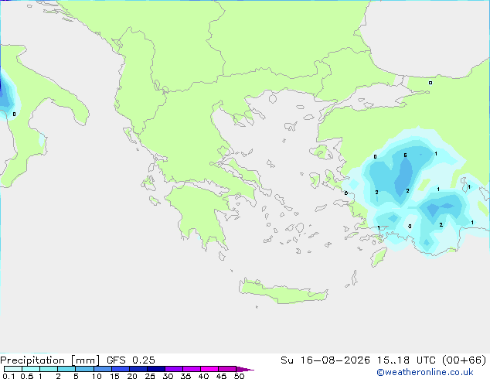The height and width of the screenshot is (379, 490).
Task: Click the "Precipitation [mm]" title text
Action: [x=50, y=360]
